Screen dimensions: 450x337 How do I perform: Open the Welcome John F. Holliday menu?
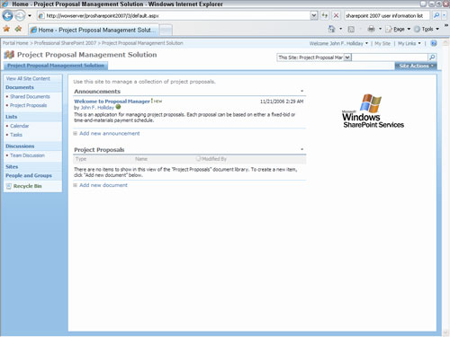point(338,43)
